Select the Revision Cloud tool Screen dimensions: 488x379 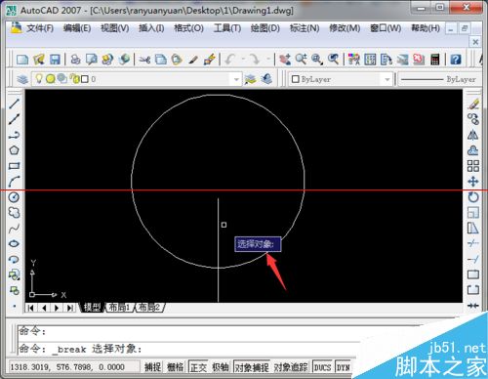pos(14,213)
